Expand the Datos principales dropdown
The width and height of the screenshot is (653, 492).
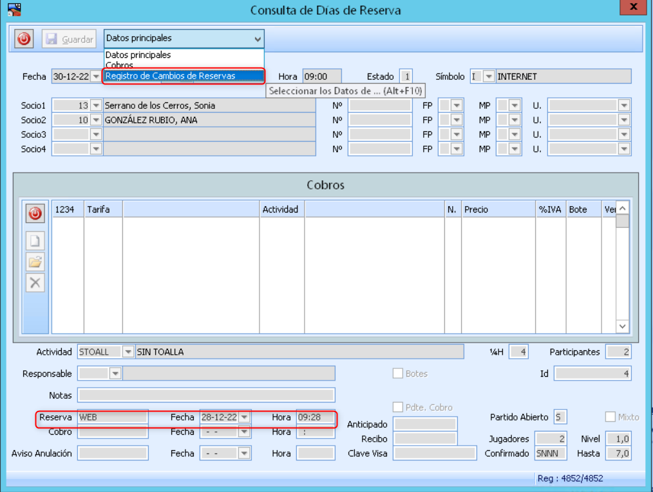[x=258, y=39]
